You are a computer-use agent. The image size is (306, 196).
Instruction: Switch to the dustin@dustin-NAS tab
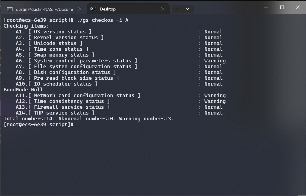44,9
